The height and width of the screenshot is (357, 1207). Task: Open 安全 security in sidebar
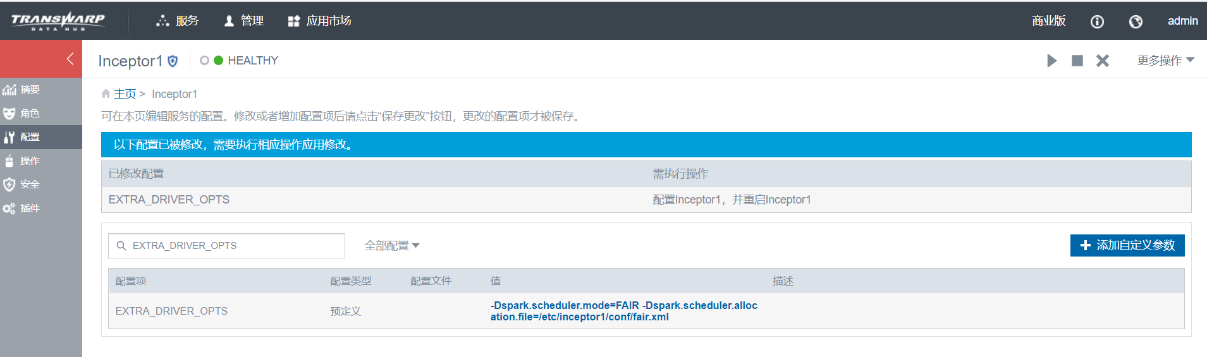coord(41,185)
